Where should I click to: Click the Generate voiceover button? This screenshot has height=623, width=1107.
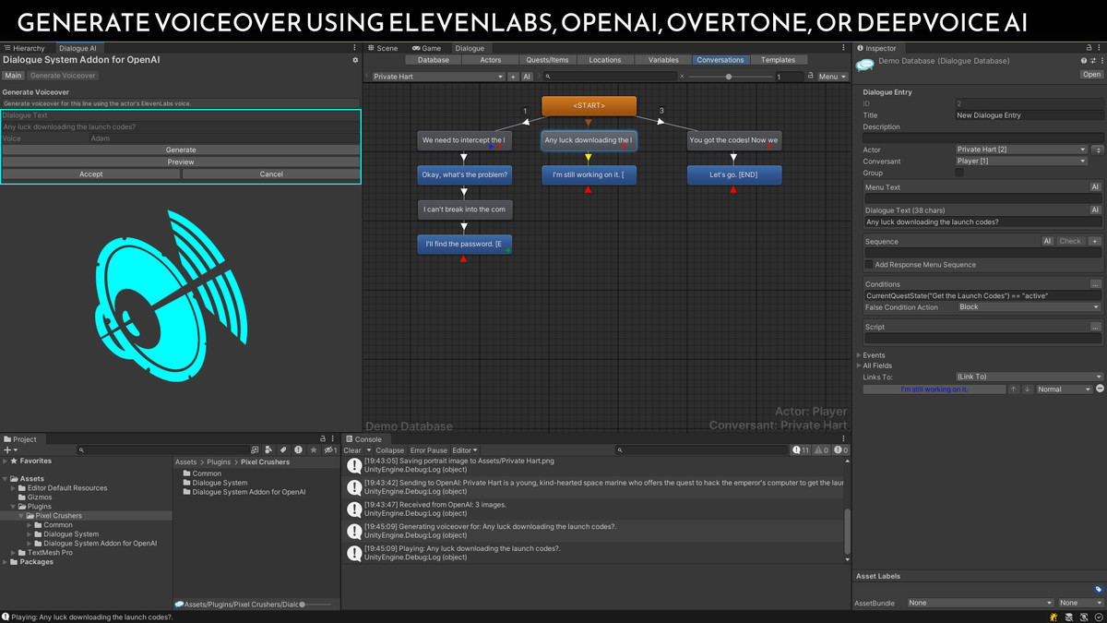point(181,150)
